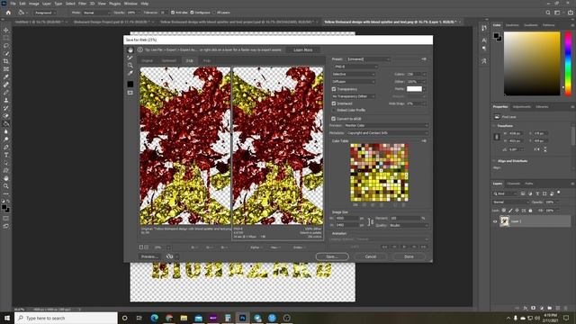576x324 pixels.
Task: Select the Eyedropper tool in Save for Web
Action: pyautogui.click(x=130, y=73)
